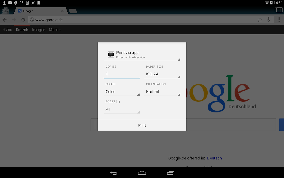Open a new tab button
This screenshot has width=284, height=178.
pyautogui.click(x=73, y=11)
